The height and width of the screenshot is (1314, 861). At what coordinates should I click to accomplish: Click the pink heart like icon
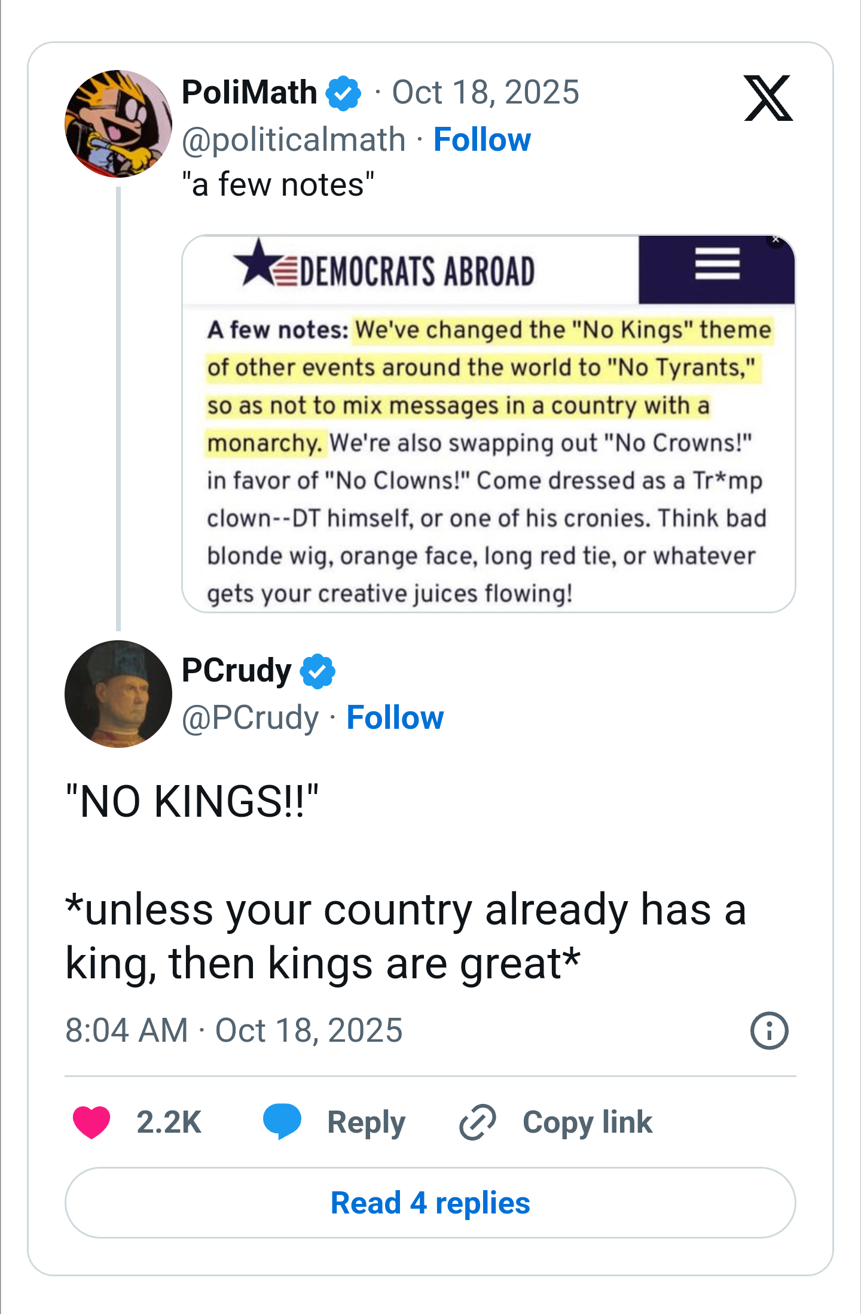[x=91, y=1122]
